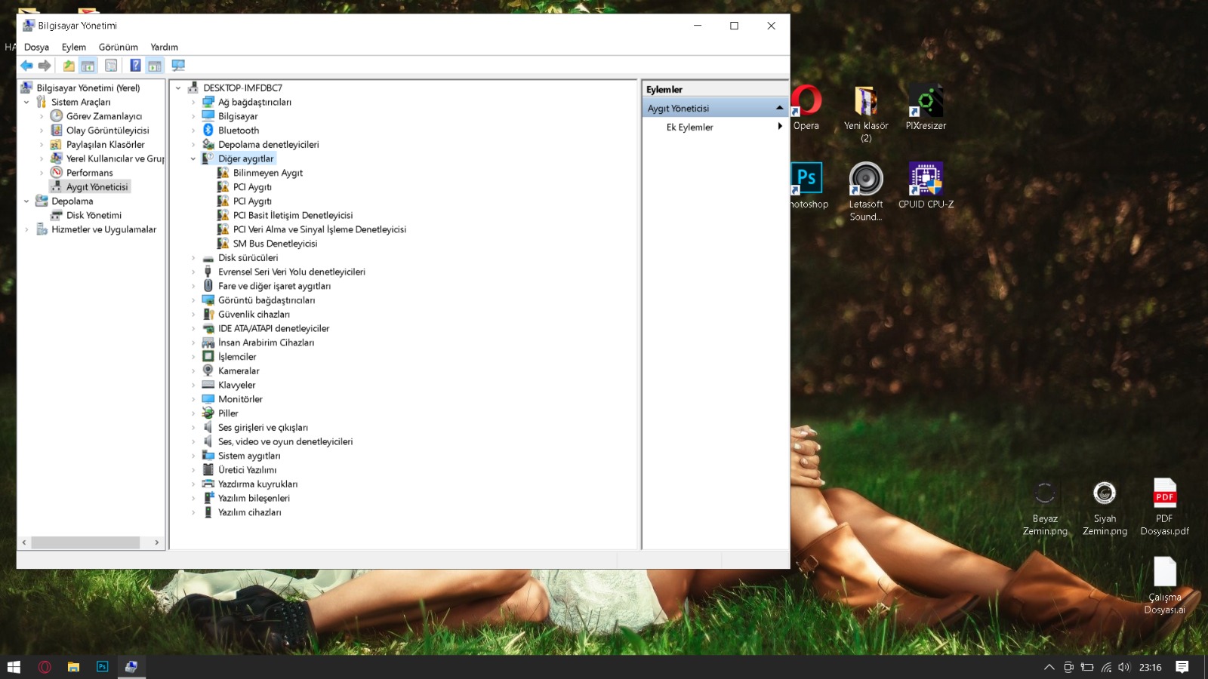Select Aygıt Yöneticisi in the console tree
Image resolution: width=1208 pixels, height=679 pixels.
coord(97,187)
